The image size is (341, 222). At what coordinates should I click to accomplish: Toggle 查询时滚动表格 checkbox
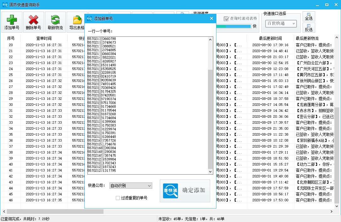tap(226, 19)
